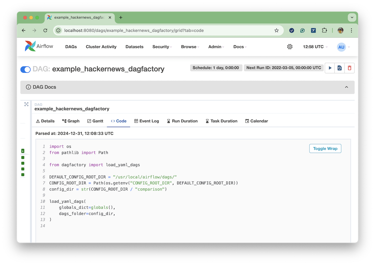Viewport: 375px width, 265px height.
Task: Click the browser address bar URL
Action: (134, 31)
